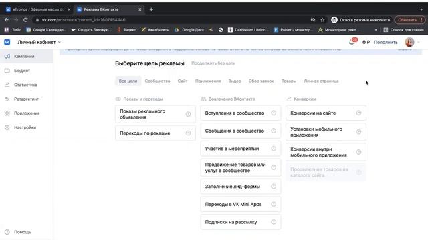
Task: Click help icon next to Показы рекламного объявления
Action: tap(189, 114)
